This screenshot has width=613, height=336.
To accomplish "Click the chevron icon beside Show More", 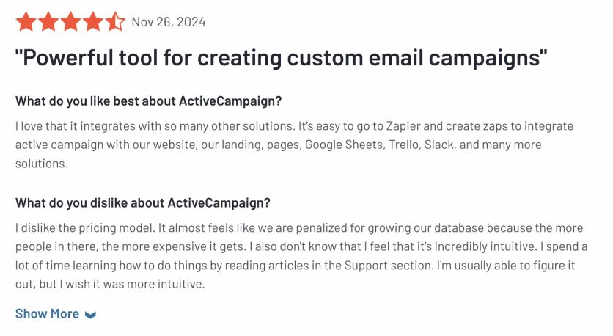I will (90, 315).
